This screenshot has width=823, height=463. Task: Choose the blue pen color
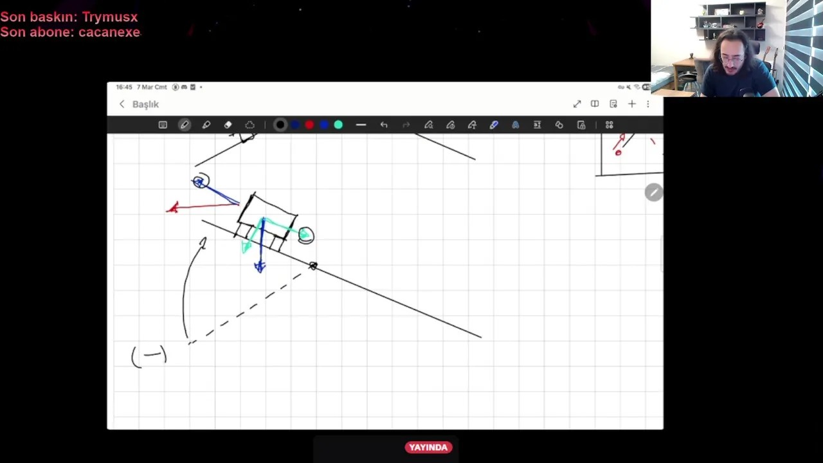click(x=324, y=125)
